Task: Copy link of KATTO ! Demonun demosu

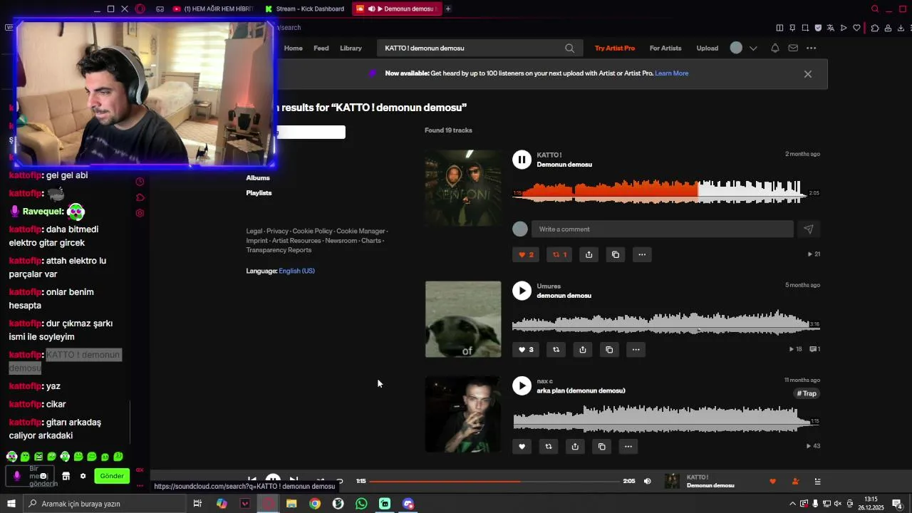Action: pos(616,254)
